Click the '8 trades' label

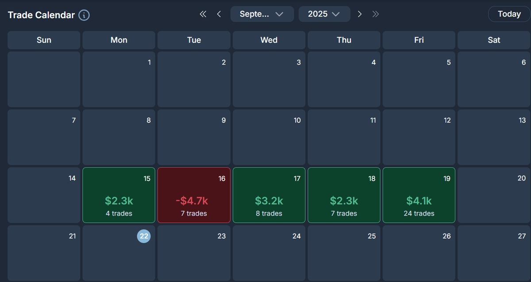tap(269, 213)
